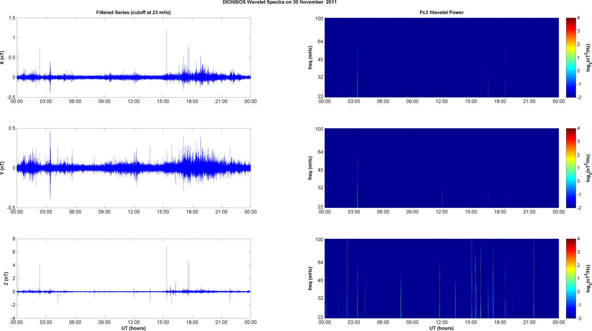Viewport: 592px width, 331px height.
Task: Click the middle spectrogram's colorbar
Action: click(571, 168)
